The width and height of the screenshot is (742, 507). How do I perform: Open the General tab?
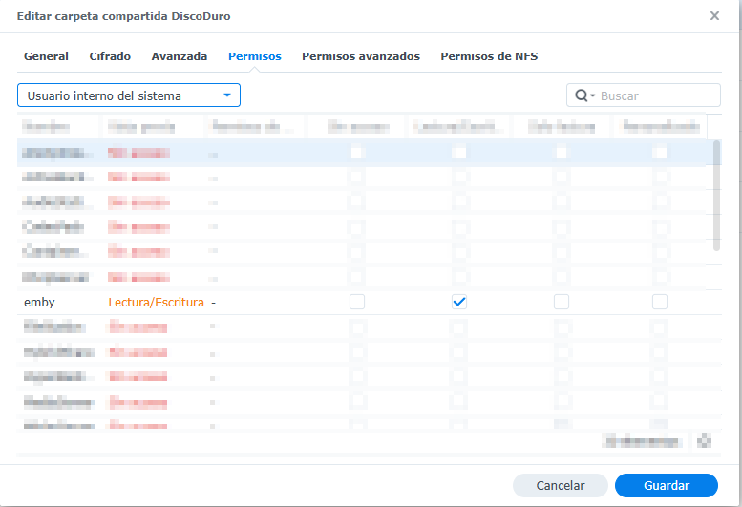pos(46,56)
